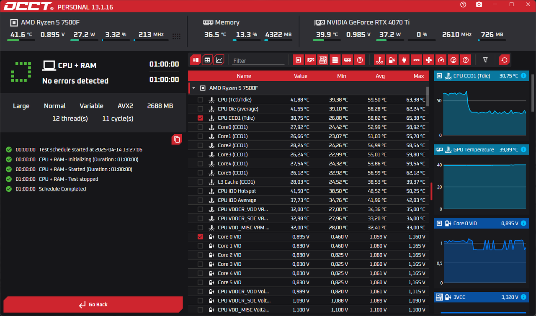Select the Core 4 VID row
This screenshot has height=316, width=536.
click(x=308, y=273)
